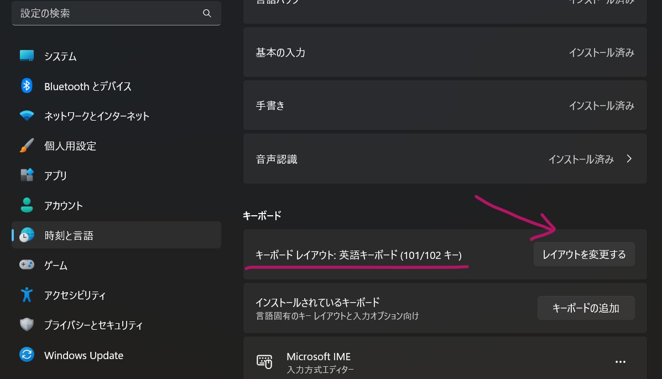Click キーボードの追加 button

[586, 308]
